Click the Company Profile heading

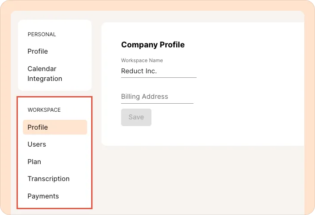point(153,45)
